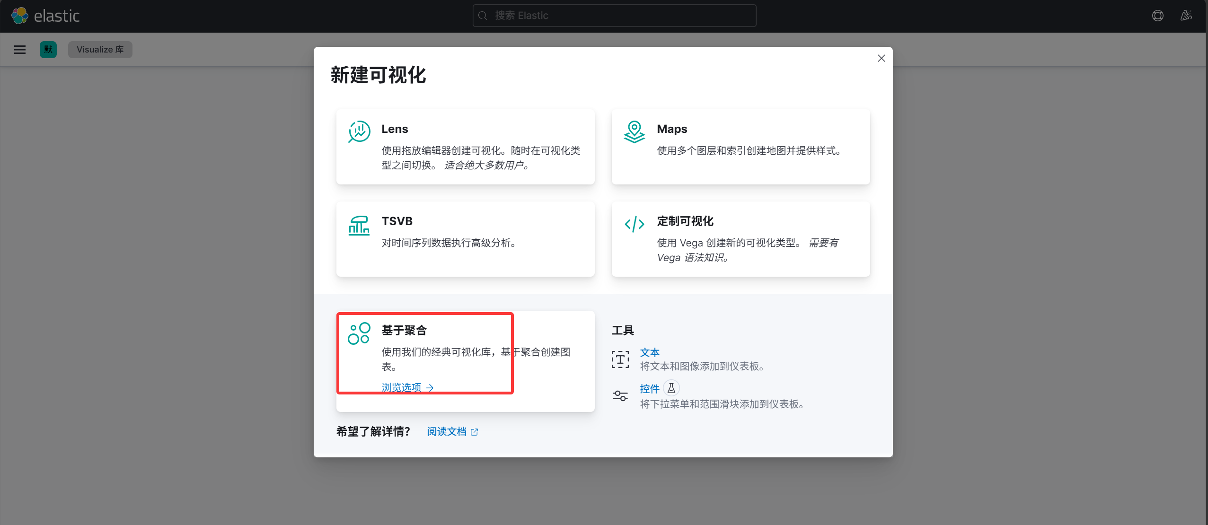The width and height of the screenshot is (1208, 525).
Task: Click the external link icon beside 阅读文档
Action: pyautogui.click(x=474, y=432)
